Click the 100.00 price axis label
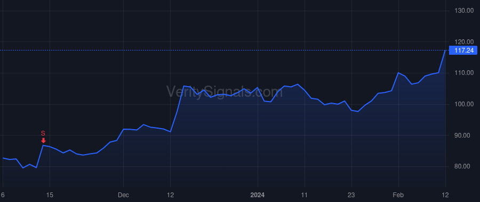480x202 pixels. point(464,104)
